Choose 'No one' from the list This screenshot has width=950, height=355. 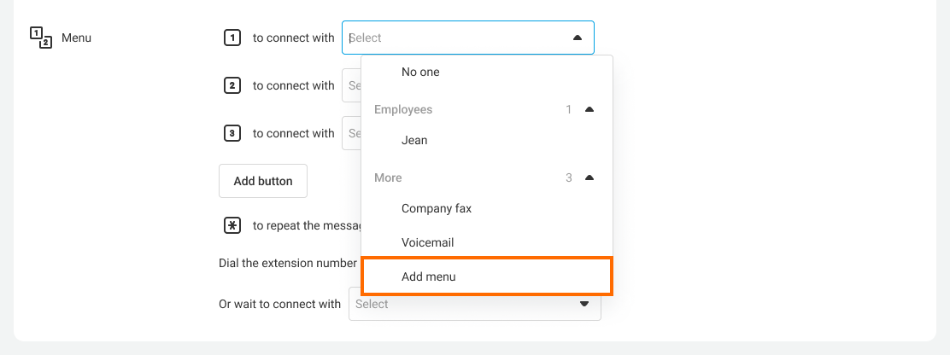(x=420, y=72)
